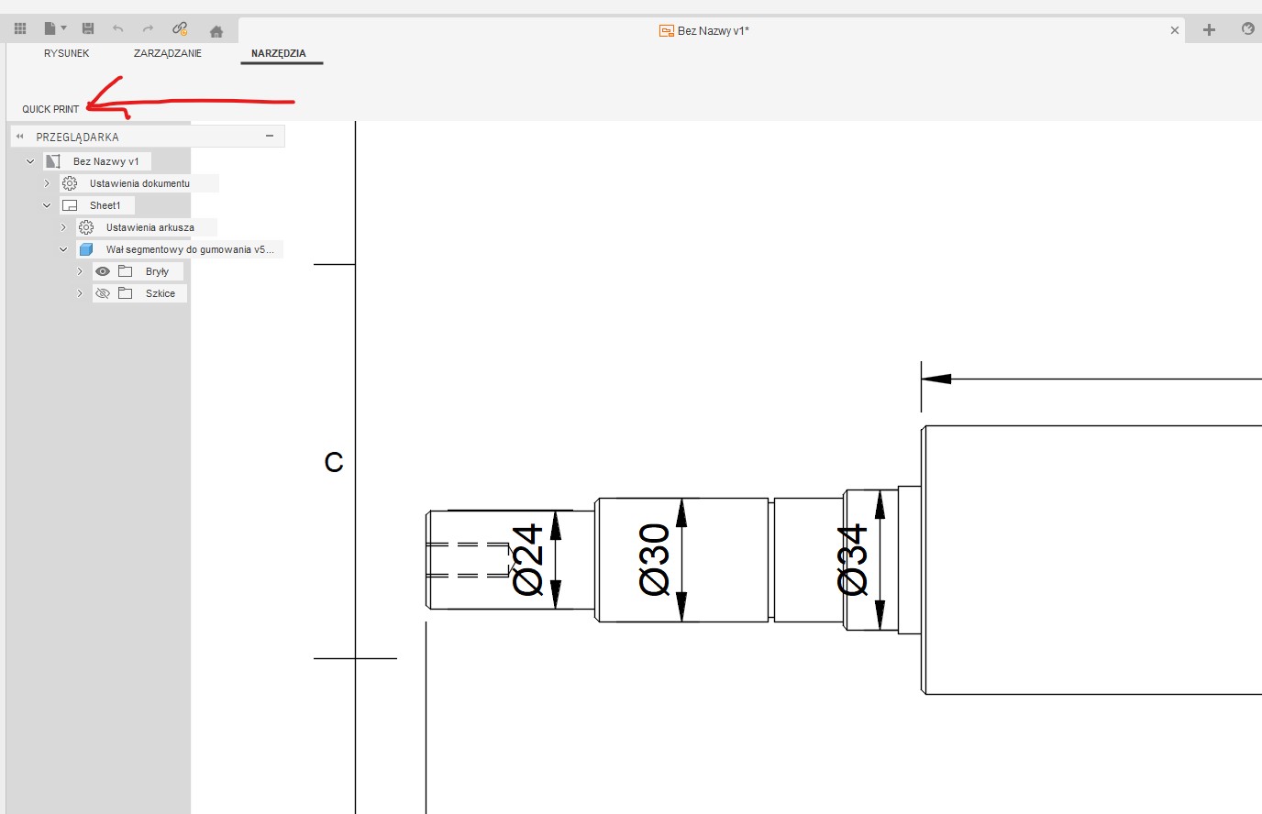The image size is (1262, 814).
Task: Minimize the browser panel with the minus button
Action: pyautogui.click(x=270, y=136)
